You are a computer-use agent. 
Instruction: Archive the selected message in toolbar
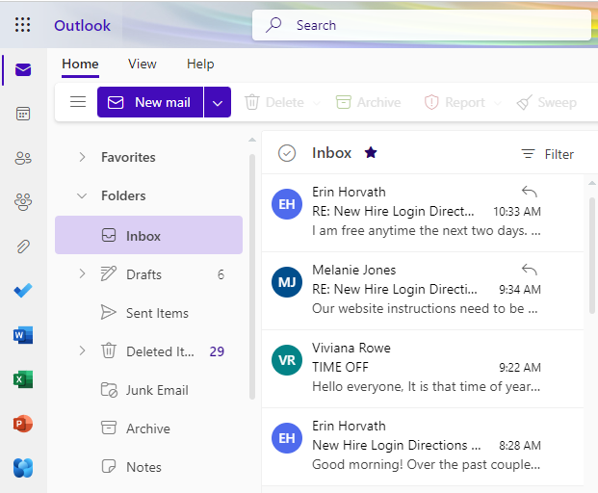(x=369, y=102)
